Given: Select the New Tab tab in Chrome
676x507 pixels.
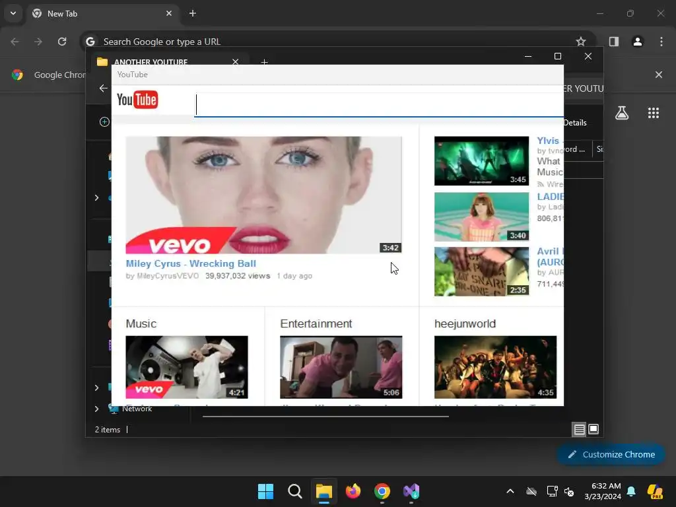Looking at the screenshot, I should (x=102, y=14).
